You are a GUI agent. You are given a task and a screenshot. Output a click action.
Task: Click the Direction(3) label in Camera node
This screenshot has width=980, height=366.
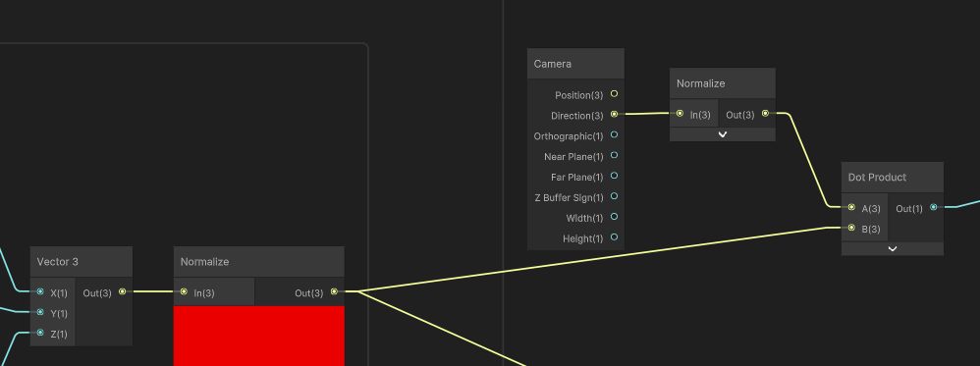(576, 116)
